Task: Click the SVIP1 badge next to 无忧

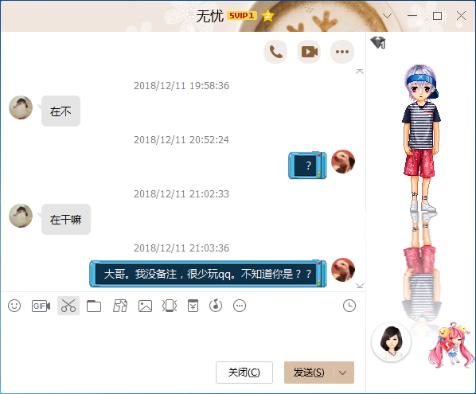Action: 242,15
